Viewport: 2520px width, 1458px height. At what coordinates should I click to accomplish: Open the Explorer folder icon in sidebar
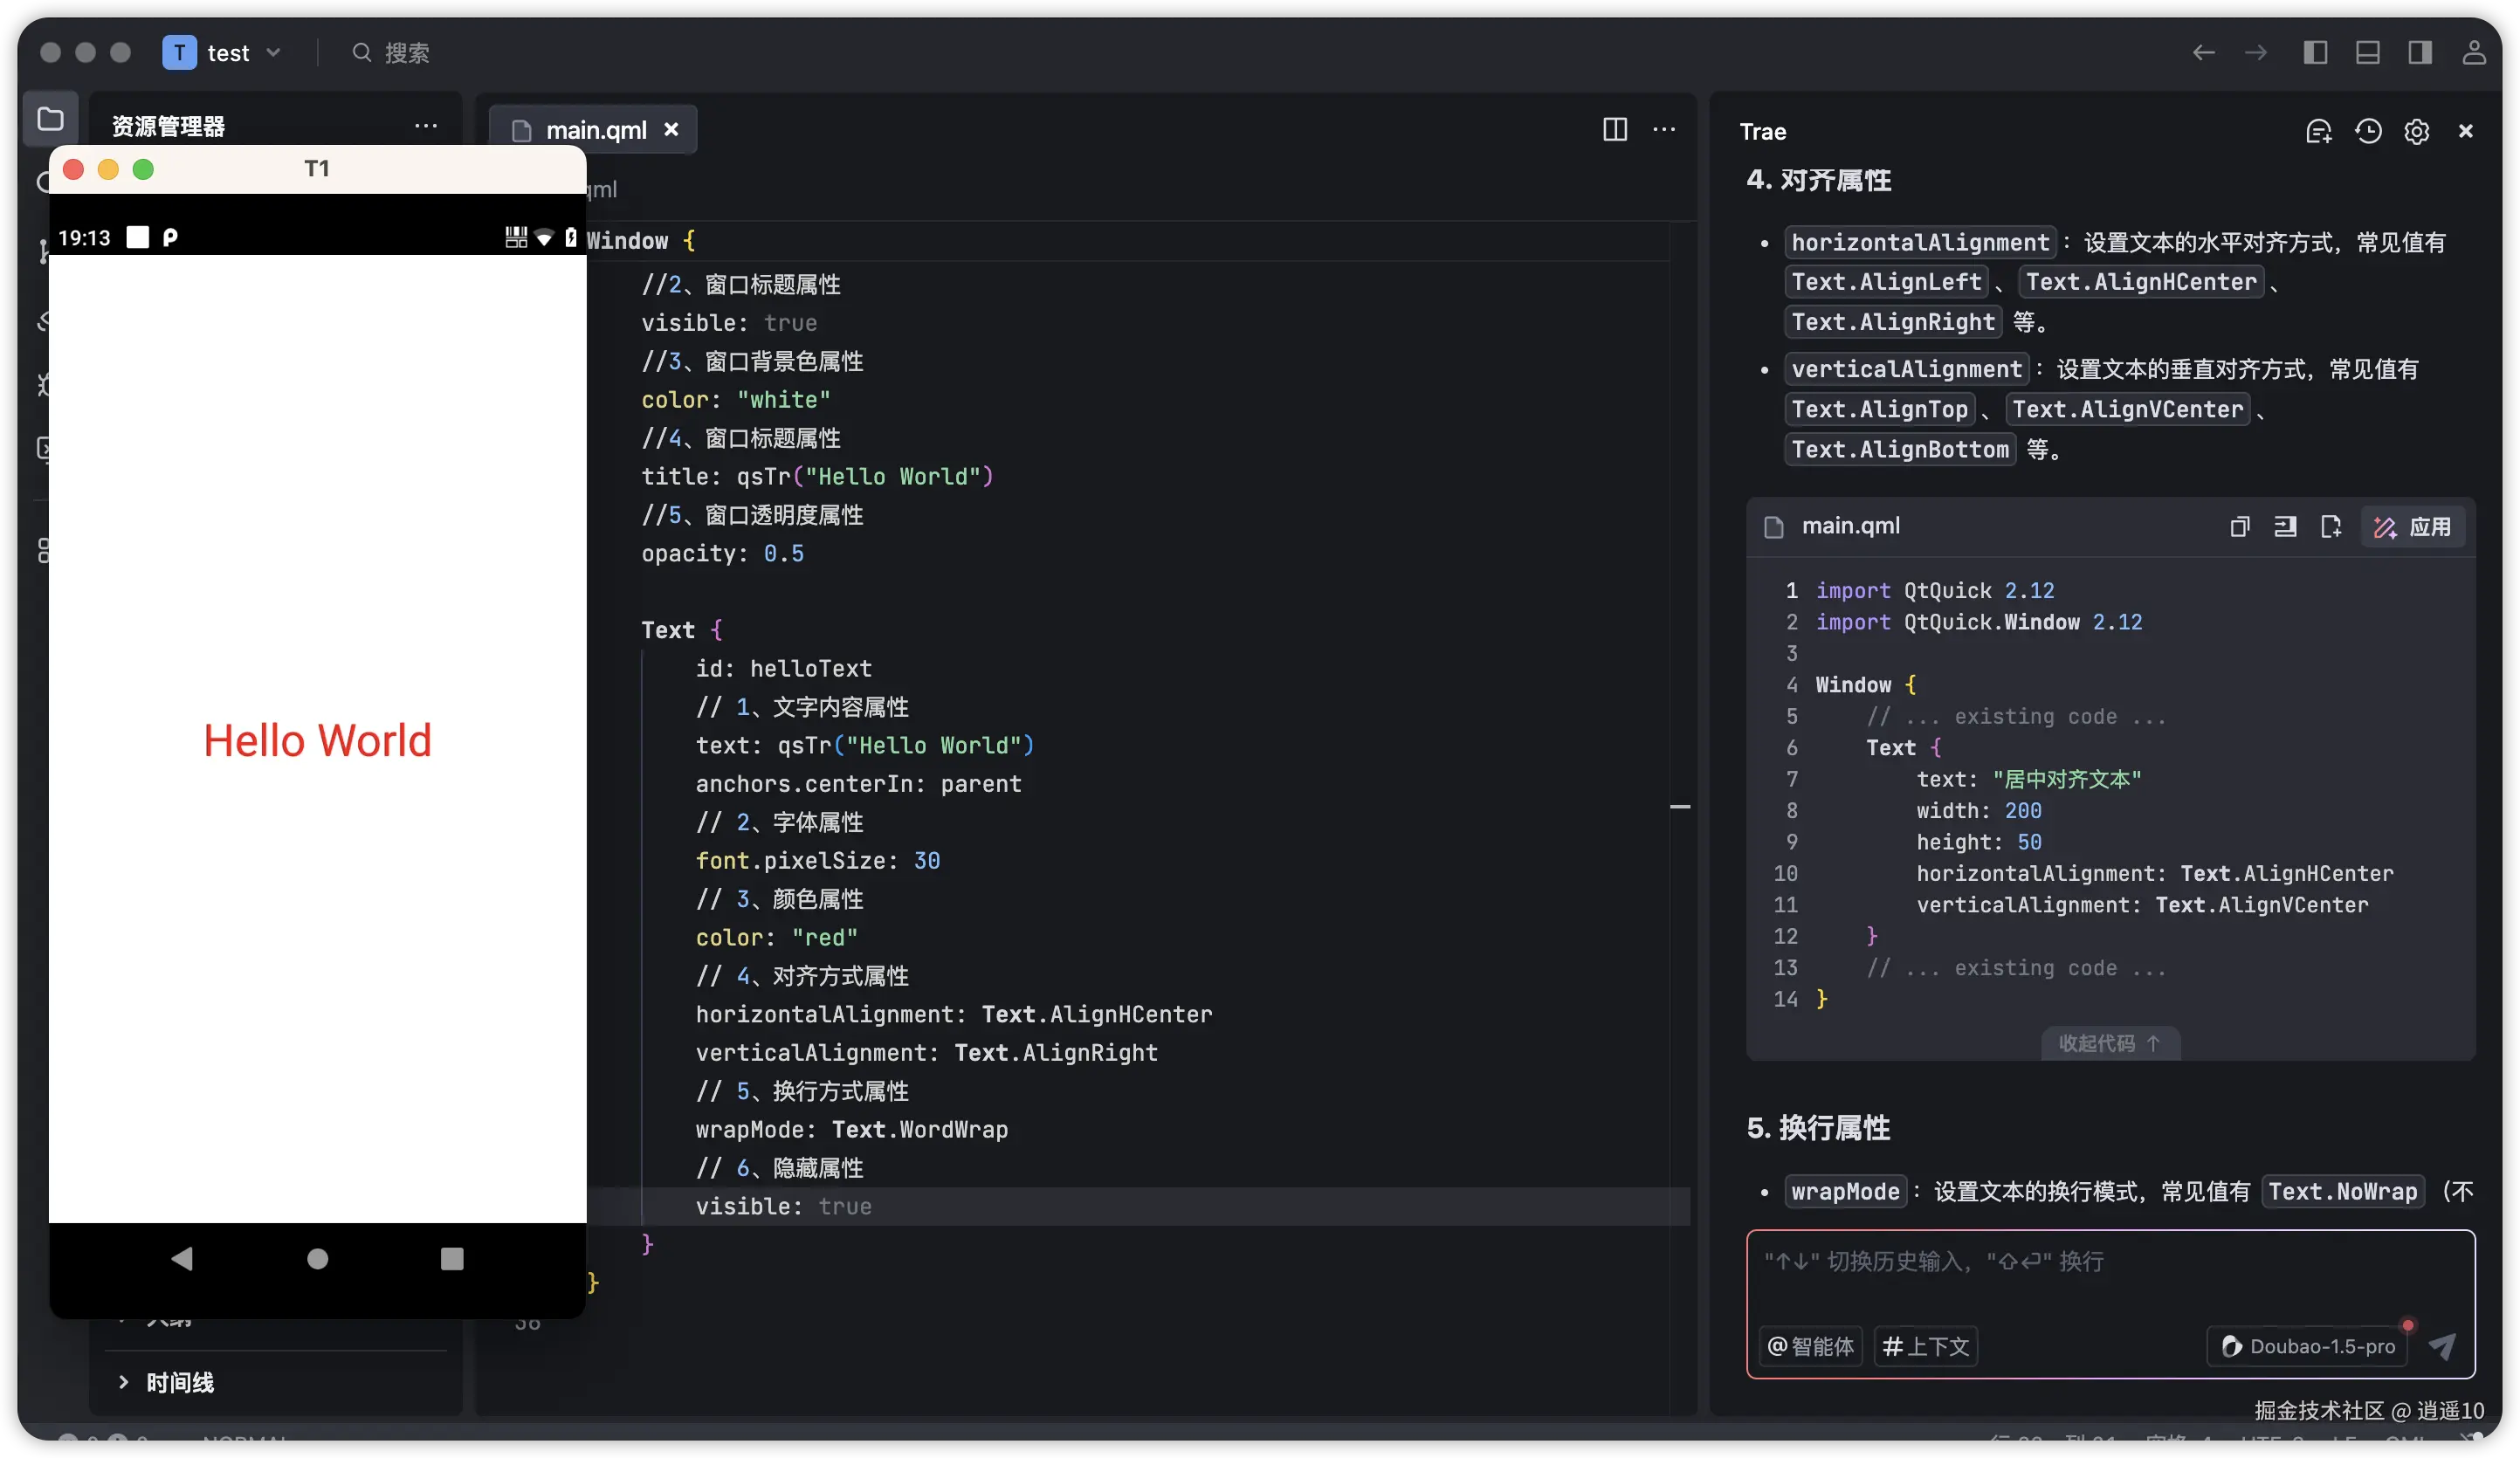point(50,120)
